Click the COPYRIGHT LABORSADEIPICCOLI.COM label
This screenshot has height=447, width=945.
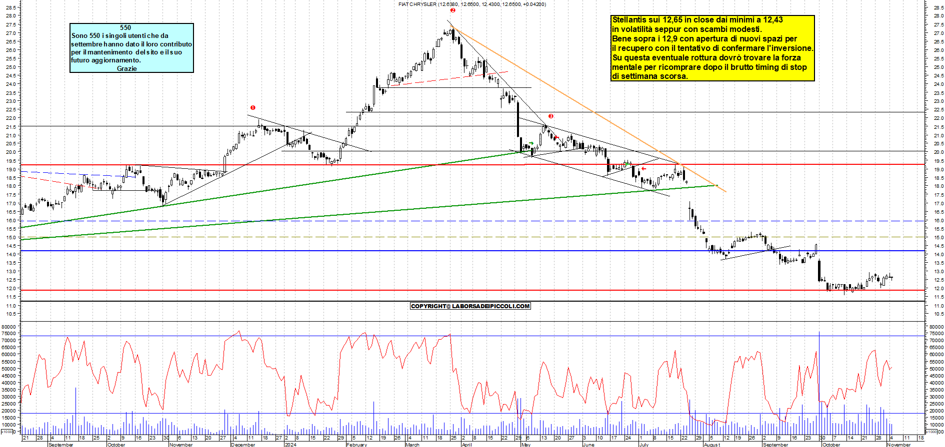[470, 306]
